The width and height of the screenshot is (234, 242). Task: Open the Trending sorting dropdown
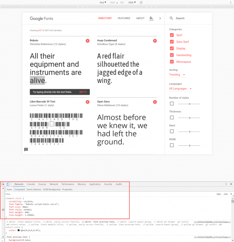[177, 75]
